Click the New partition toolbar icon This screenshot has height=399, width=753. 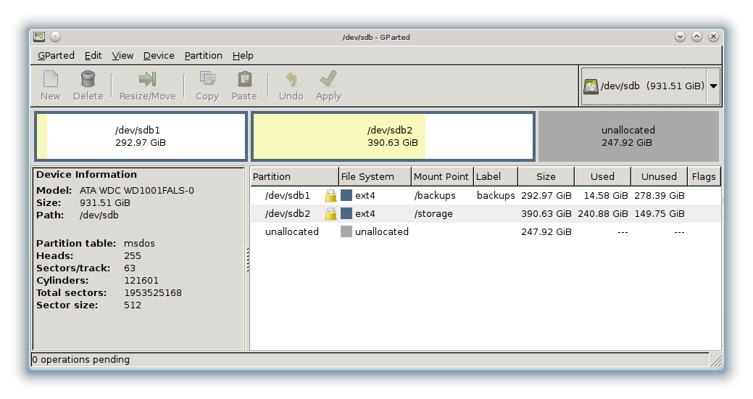click(50, 79)
